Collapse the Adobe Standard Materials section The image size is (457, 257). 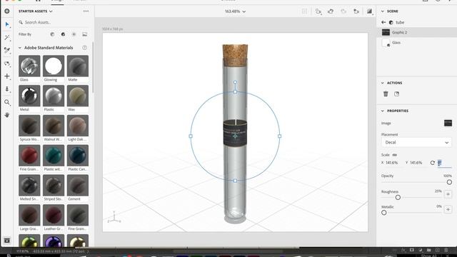tap(20, 48)
